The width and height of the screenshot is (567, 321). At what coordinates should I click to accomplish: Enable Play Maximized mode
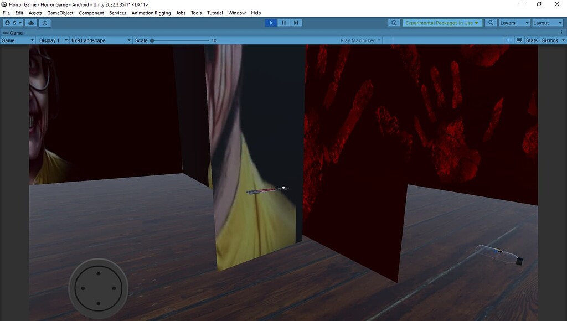[360, 40]
